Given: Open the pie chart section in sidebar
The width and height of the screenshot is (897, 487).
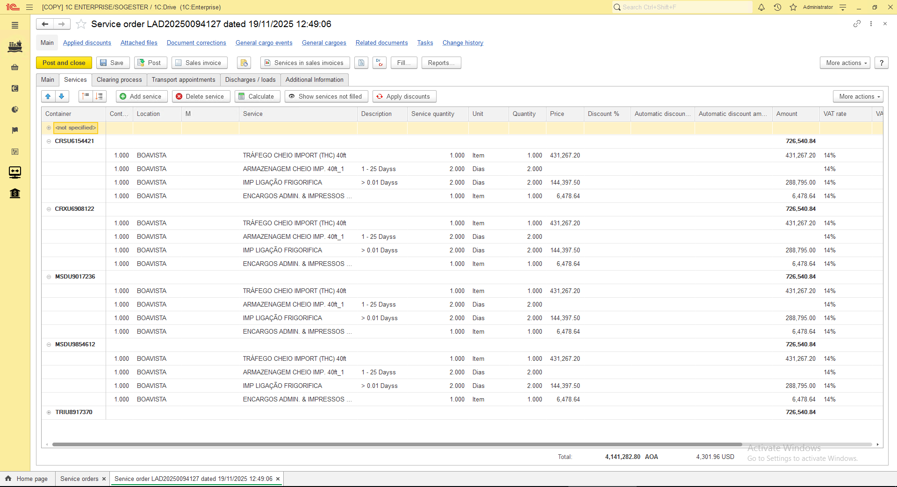Looking at the screenshot, I should point(15,109).
